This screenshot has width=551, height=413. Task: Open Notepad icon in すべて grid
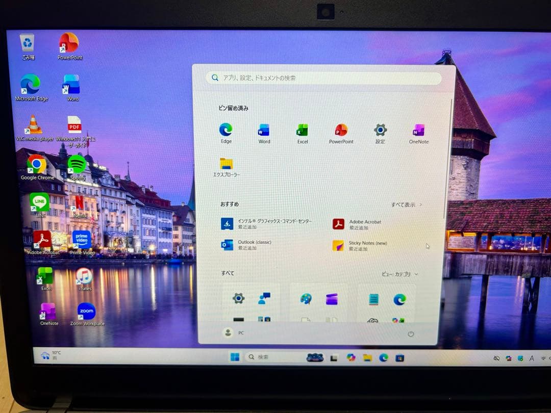click(x=373, y=300)
